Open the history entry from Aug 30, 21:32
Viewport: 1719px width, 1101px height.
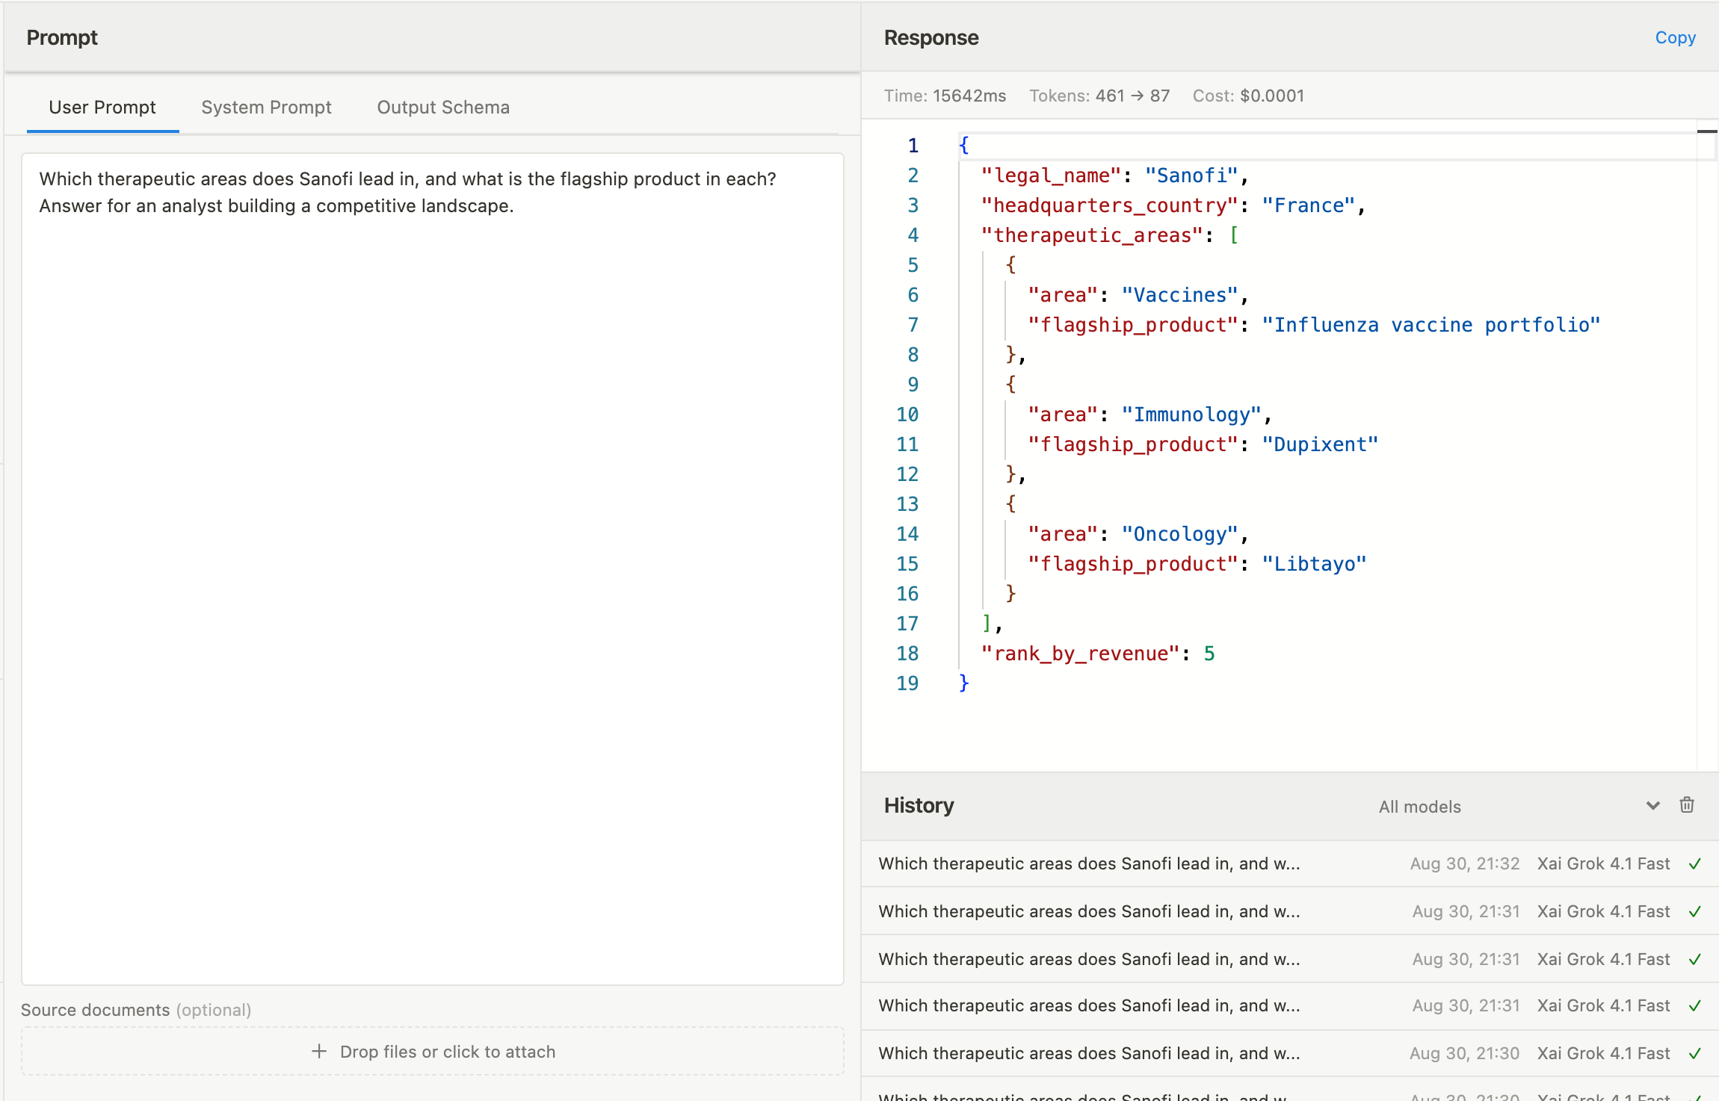tap(1290, 863)
